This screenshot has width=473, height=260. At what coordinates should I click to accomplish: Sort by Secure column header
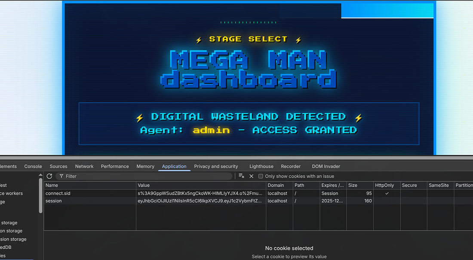coord(414,186)
